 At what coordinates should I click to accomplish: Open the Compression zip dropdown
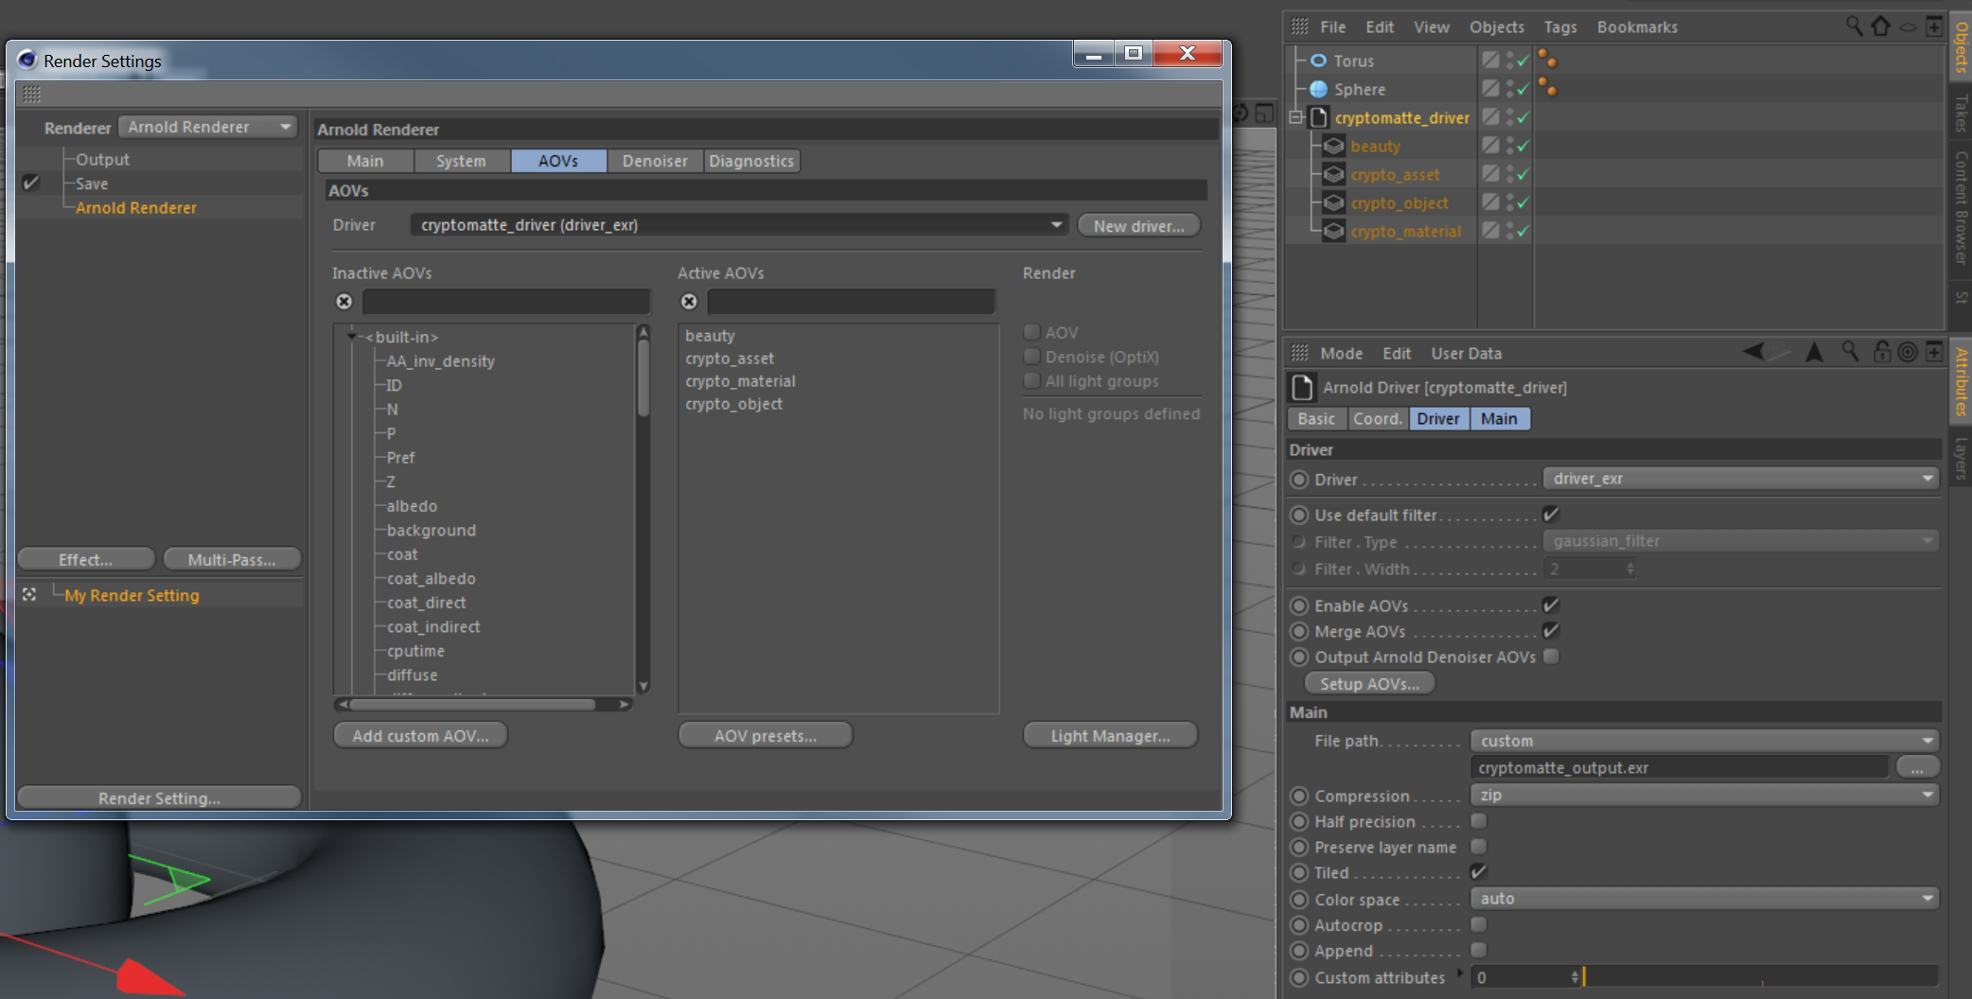1705,796
